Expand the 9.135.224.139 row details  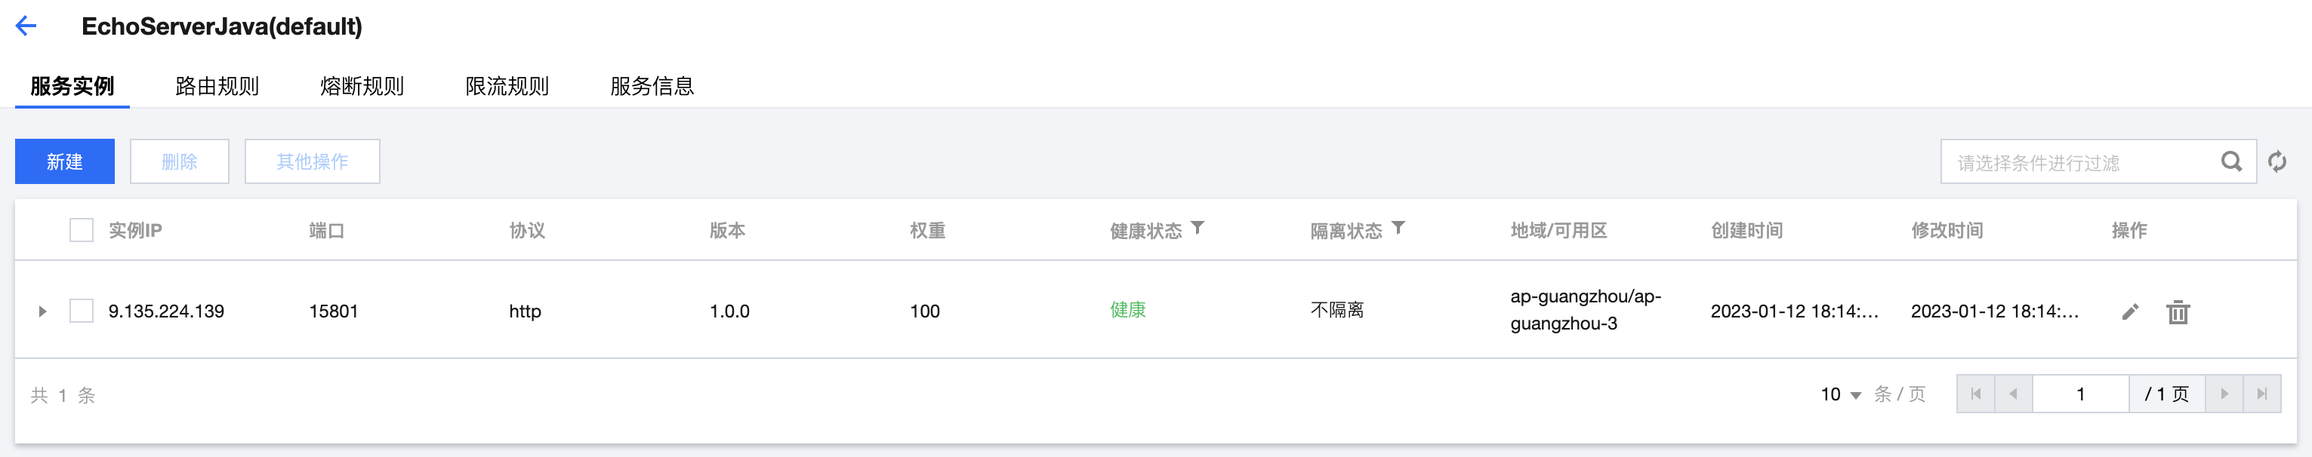coord(42,312)
